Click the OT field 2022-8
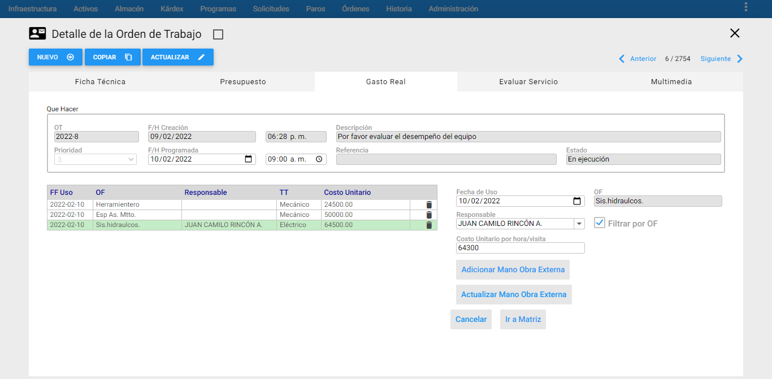The height and width of the screenshot is (379, 772). point(97,137)
